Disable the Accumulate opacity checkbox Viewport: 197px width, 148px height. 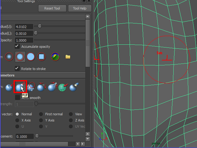click(x=18, y=46)
